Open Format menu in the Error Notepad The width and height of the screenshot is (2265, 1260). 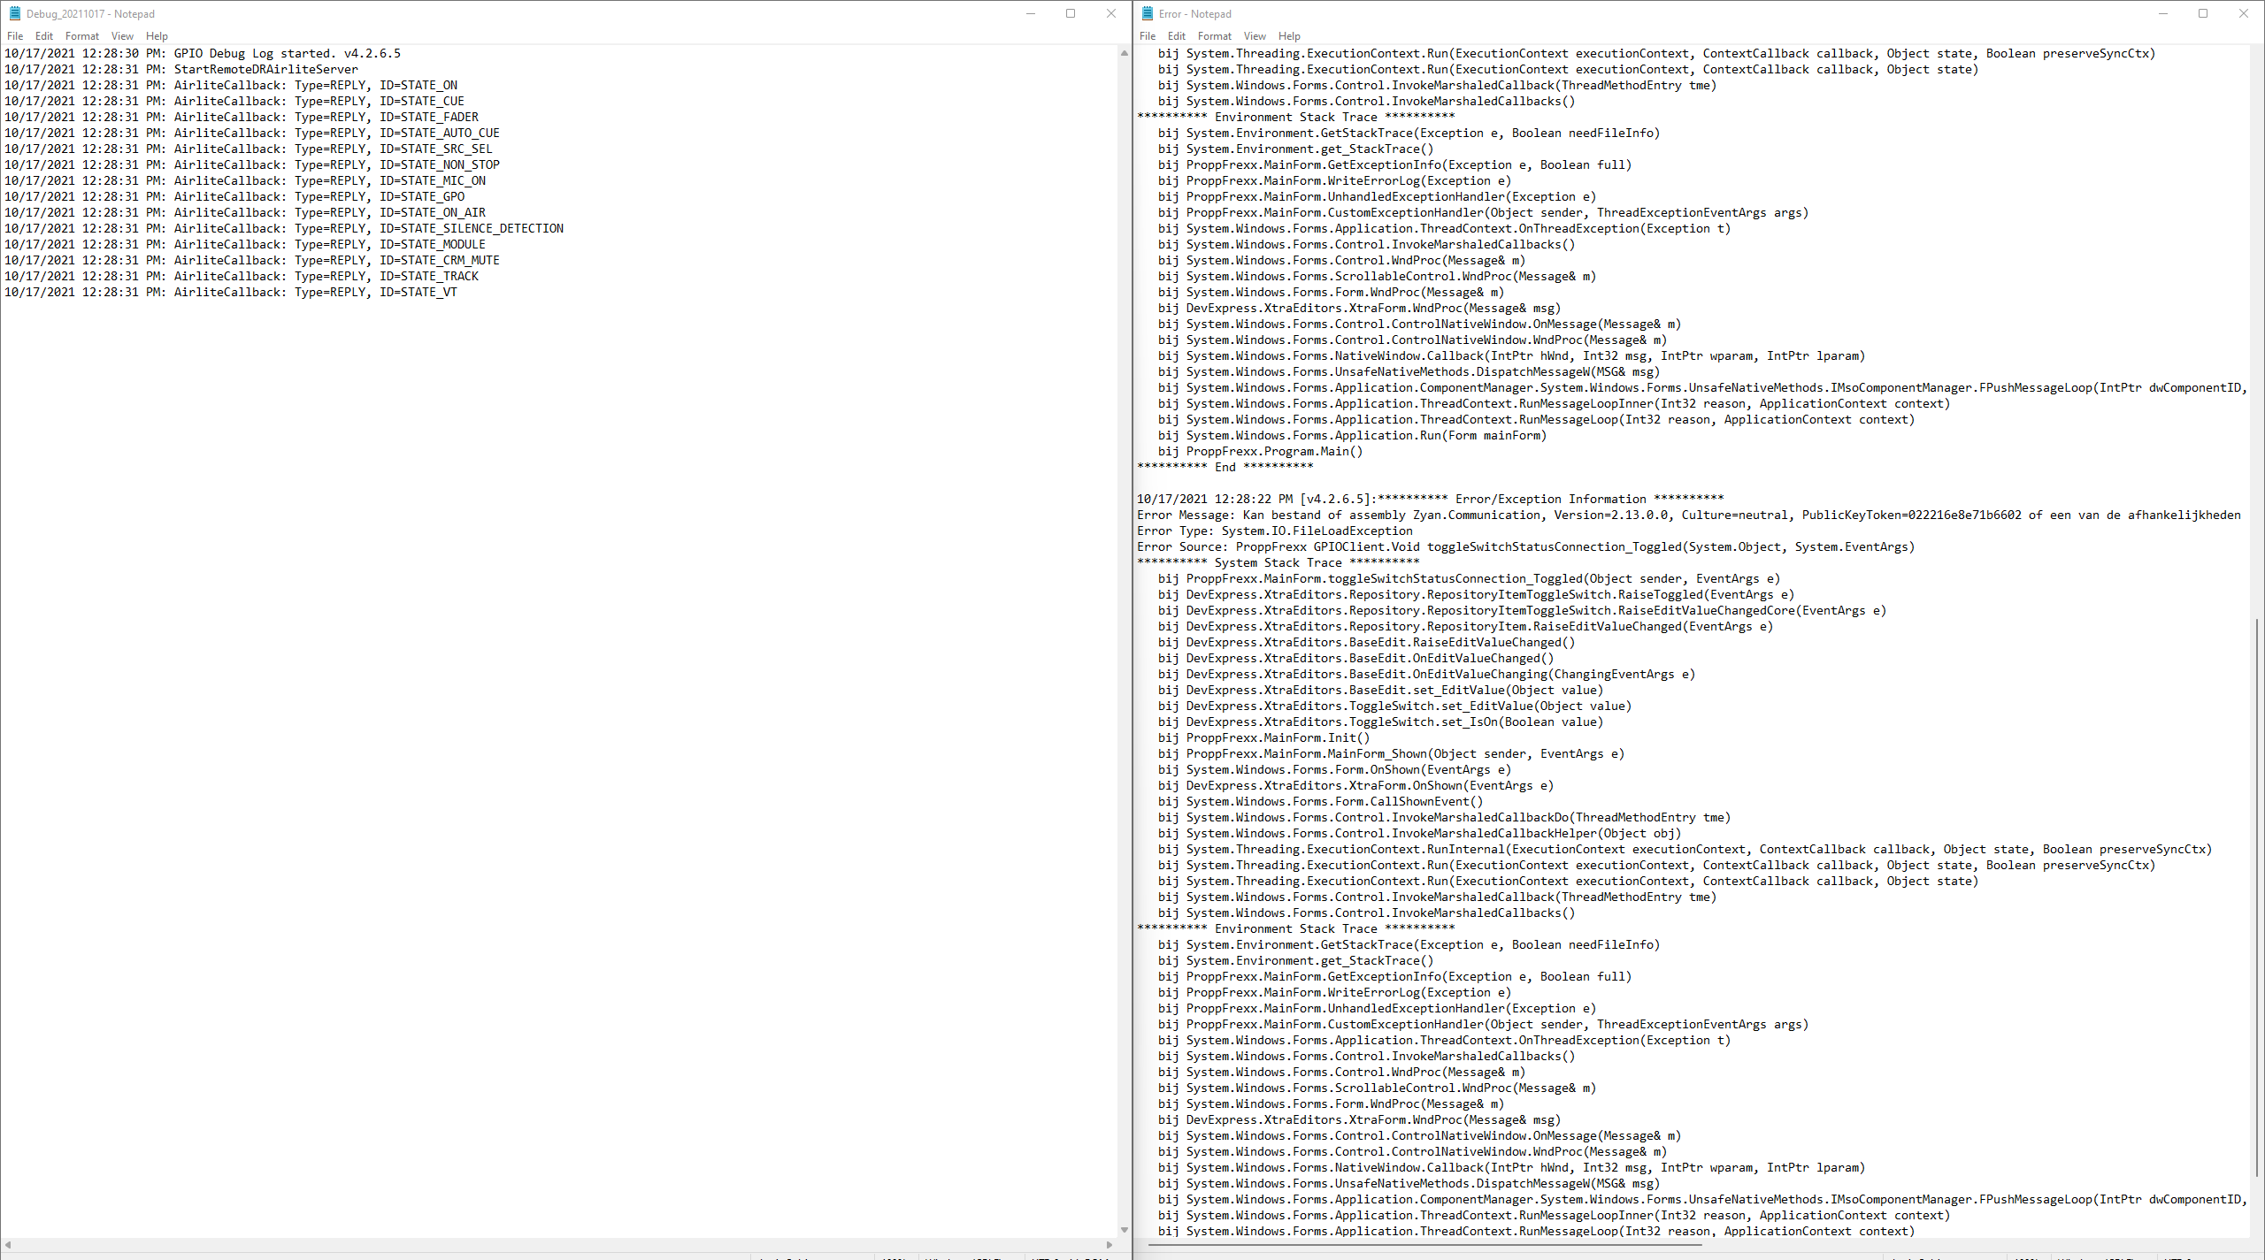pos(1214,36)
